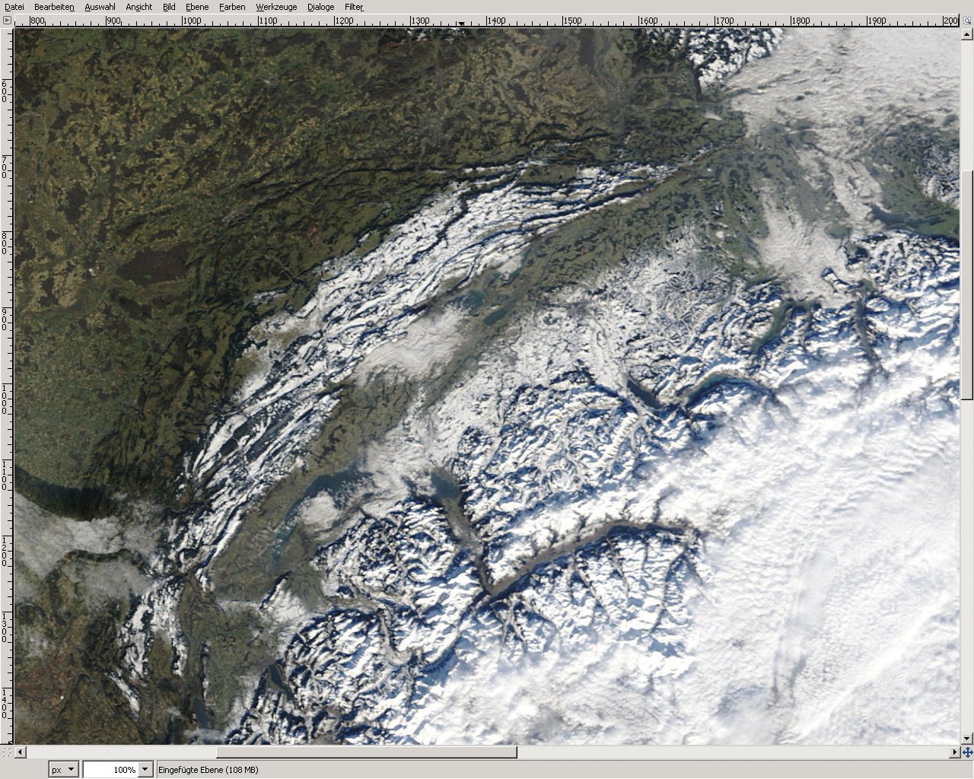Toggle zoom-on-resize magnifier icon at top right
The image size is (974, 779).
[x=967, y=21]
